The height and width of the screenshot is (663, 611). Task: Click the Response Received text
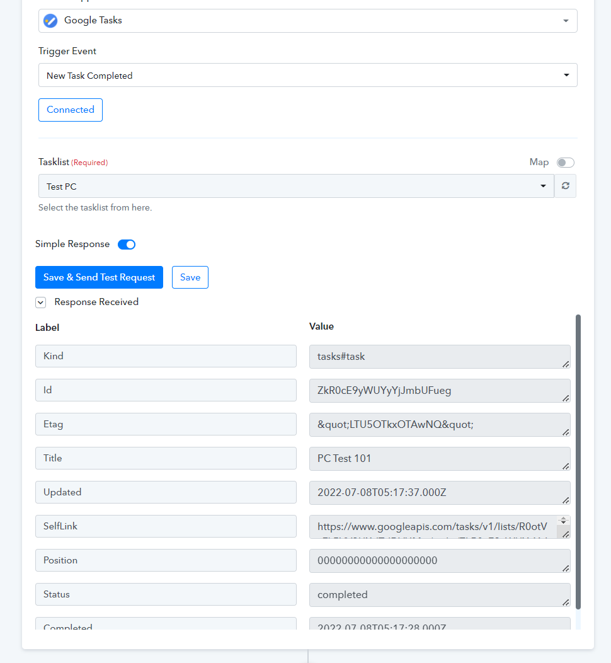96,302
